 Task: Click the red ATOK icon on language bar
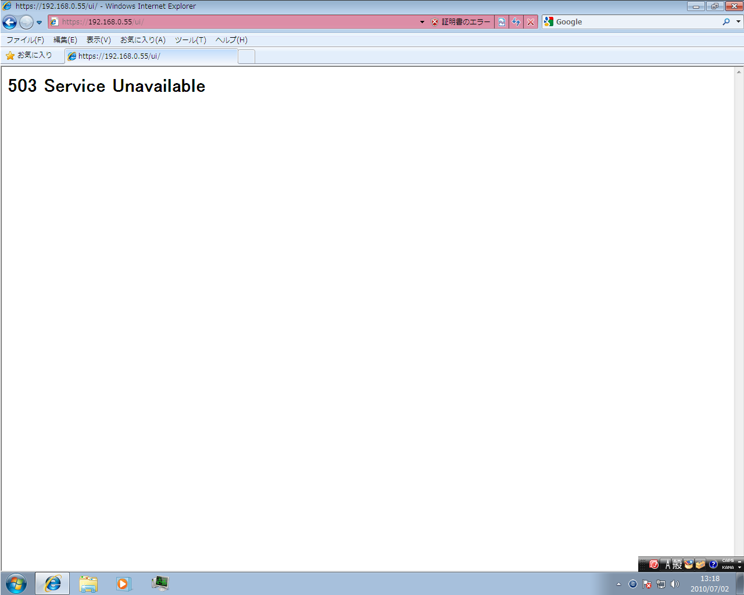click(654, 564)
